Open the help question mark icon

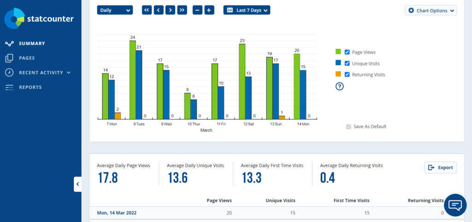click(x=340, y=86)
